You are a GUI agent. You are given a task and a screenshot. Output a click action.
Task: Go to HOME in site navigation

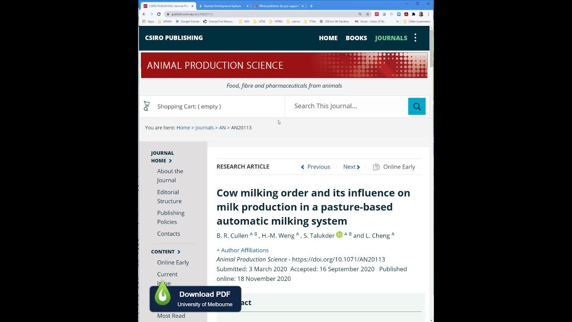tap(328, 38)
